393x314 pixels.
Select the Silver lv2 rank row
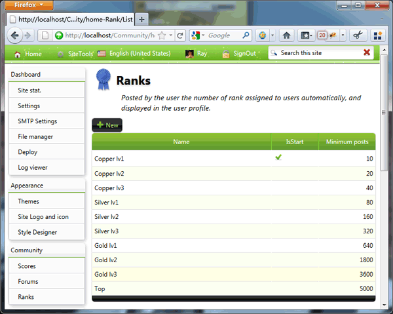tap(234, 217)
